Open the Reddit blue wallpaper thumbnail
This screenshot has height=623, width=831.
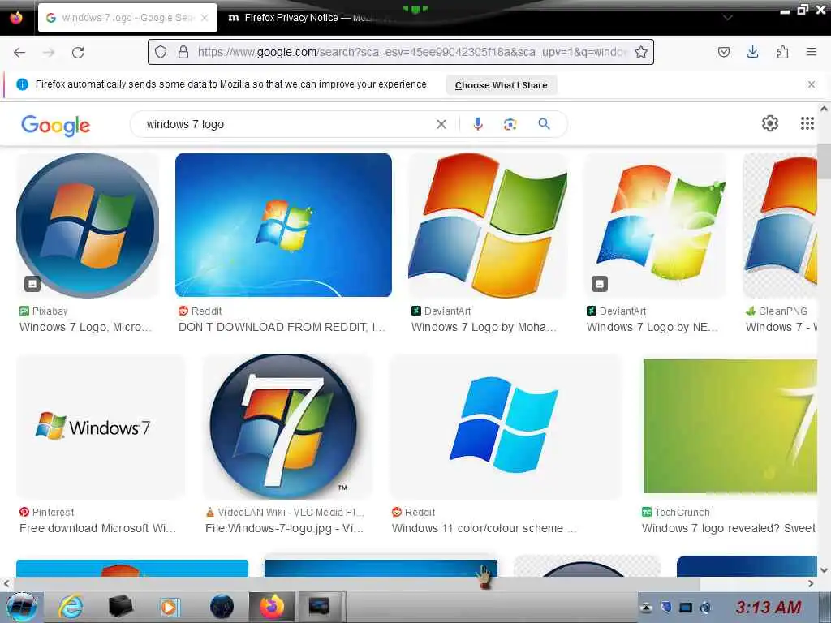point(283,226)
